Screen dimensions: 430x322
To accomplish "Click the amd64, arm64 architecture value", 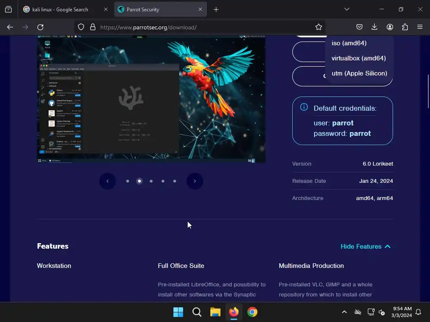I will [374, 198].
